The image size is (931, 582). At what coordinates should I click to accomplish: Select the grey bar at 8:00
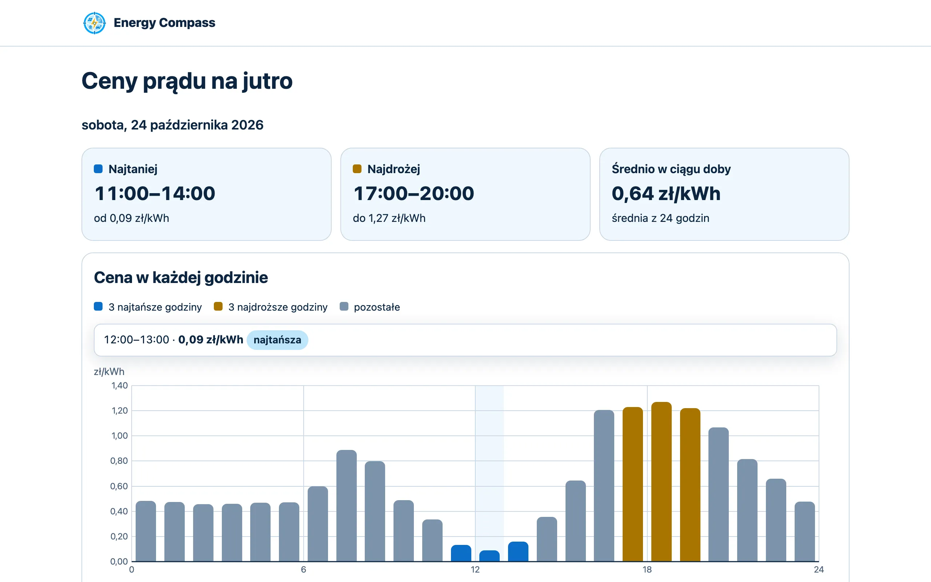coord(375,511)
